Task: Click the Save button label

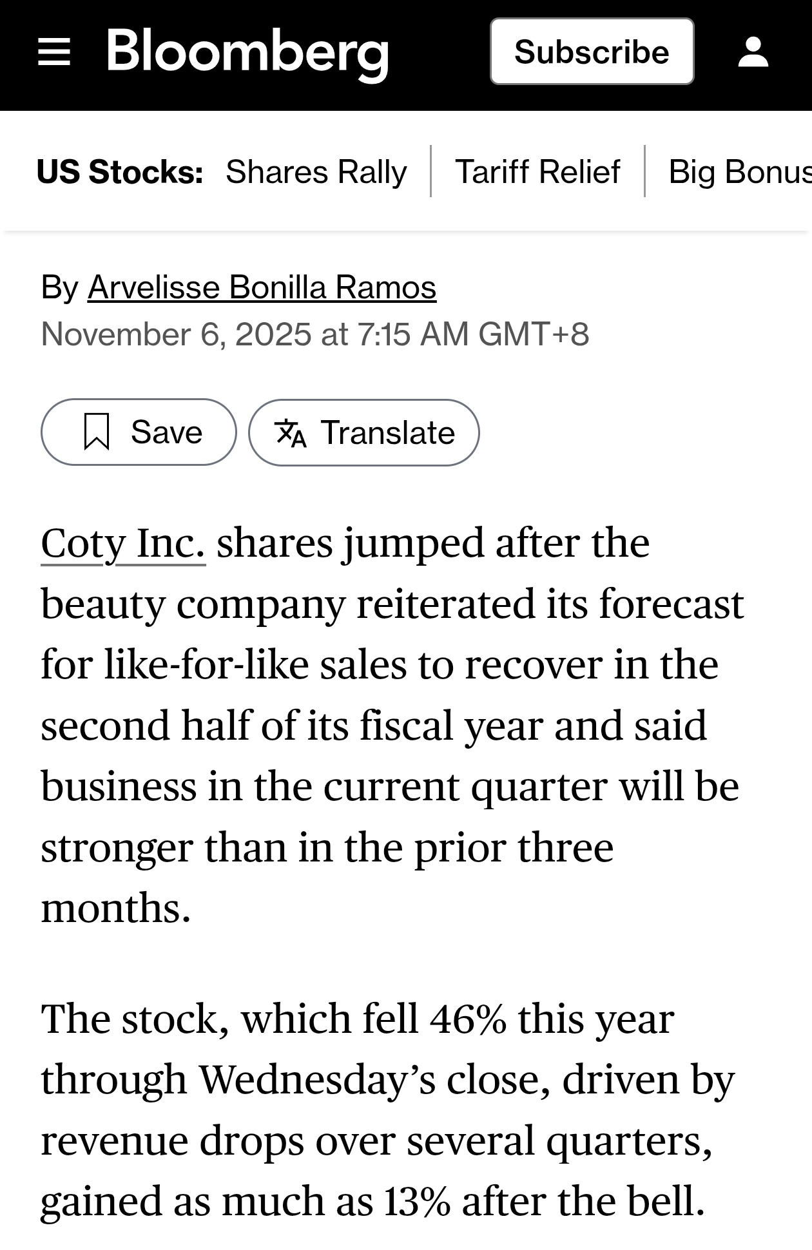Action: (166, 432)
